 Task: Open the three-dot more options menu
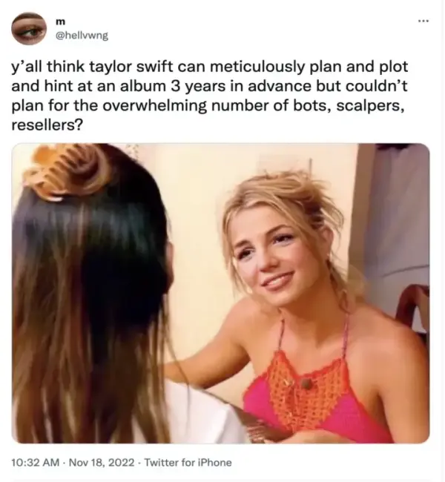(423, 22)
